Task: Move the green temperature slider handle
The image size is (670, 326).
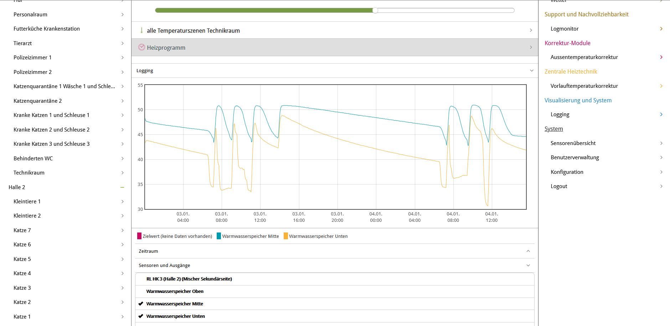Action: pos(375,10)
